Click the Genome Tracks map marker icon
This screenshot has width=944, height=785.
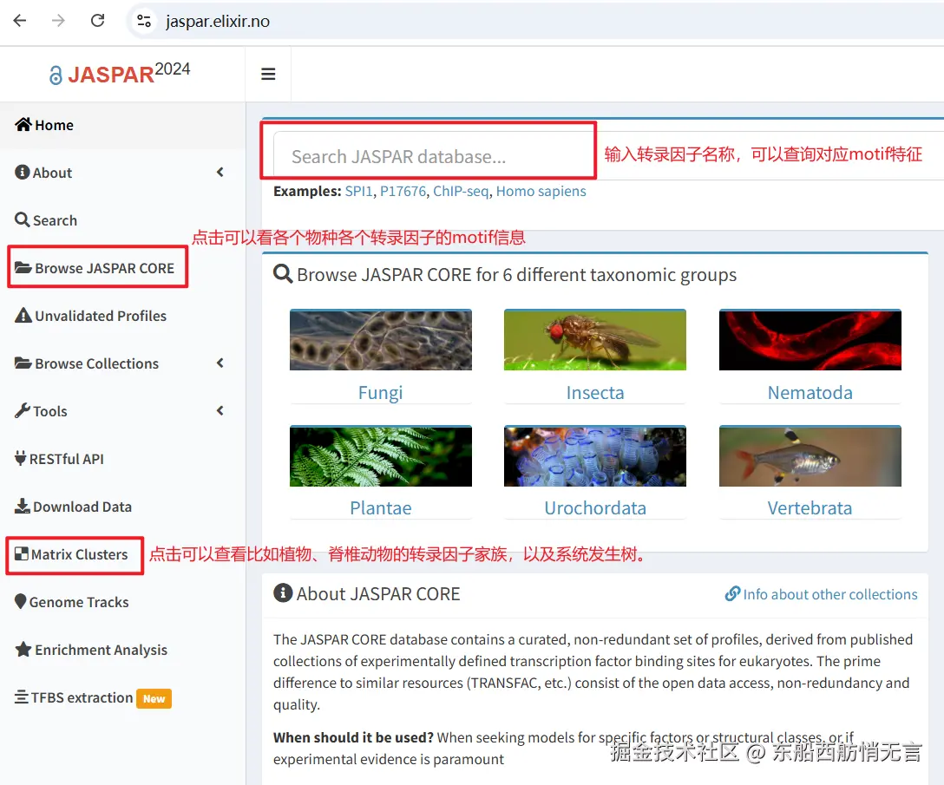point(21,601)
